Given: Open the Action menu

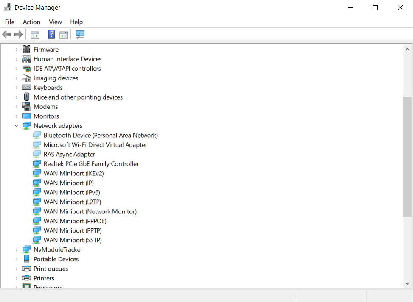Looking at the screenshot, I should [x=31, y=22].
